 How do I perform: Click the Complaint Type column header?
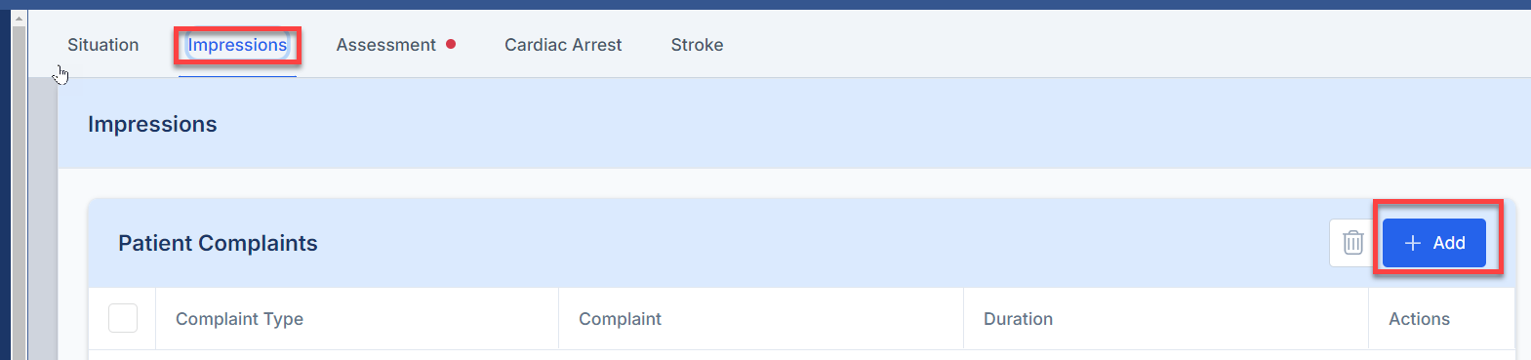tap(239, 319)
